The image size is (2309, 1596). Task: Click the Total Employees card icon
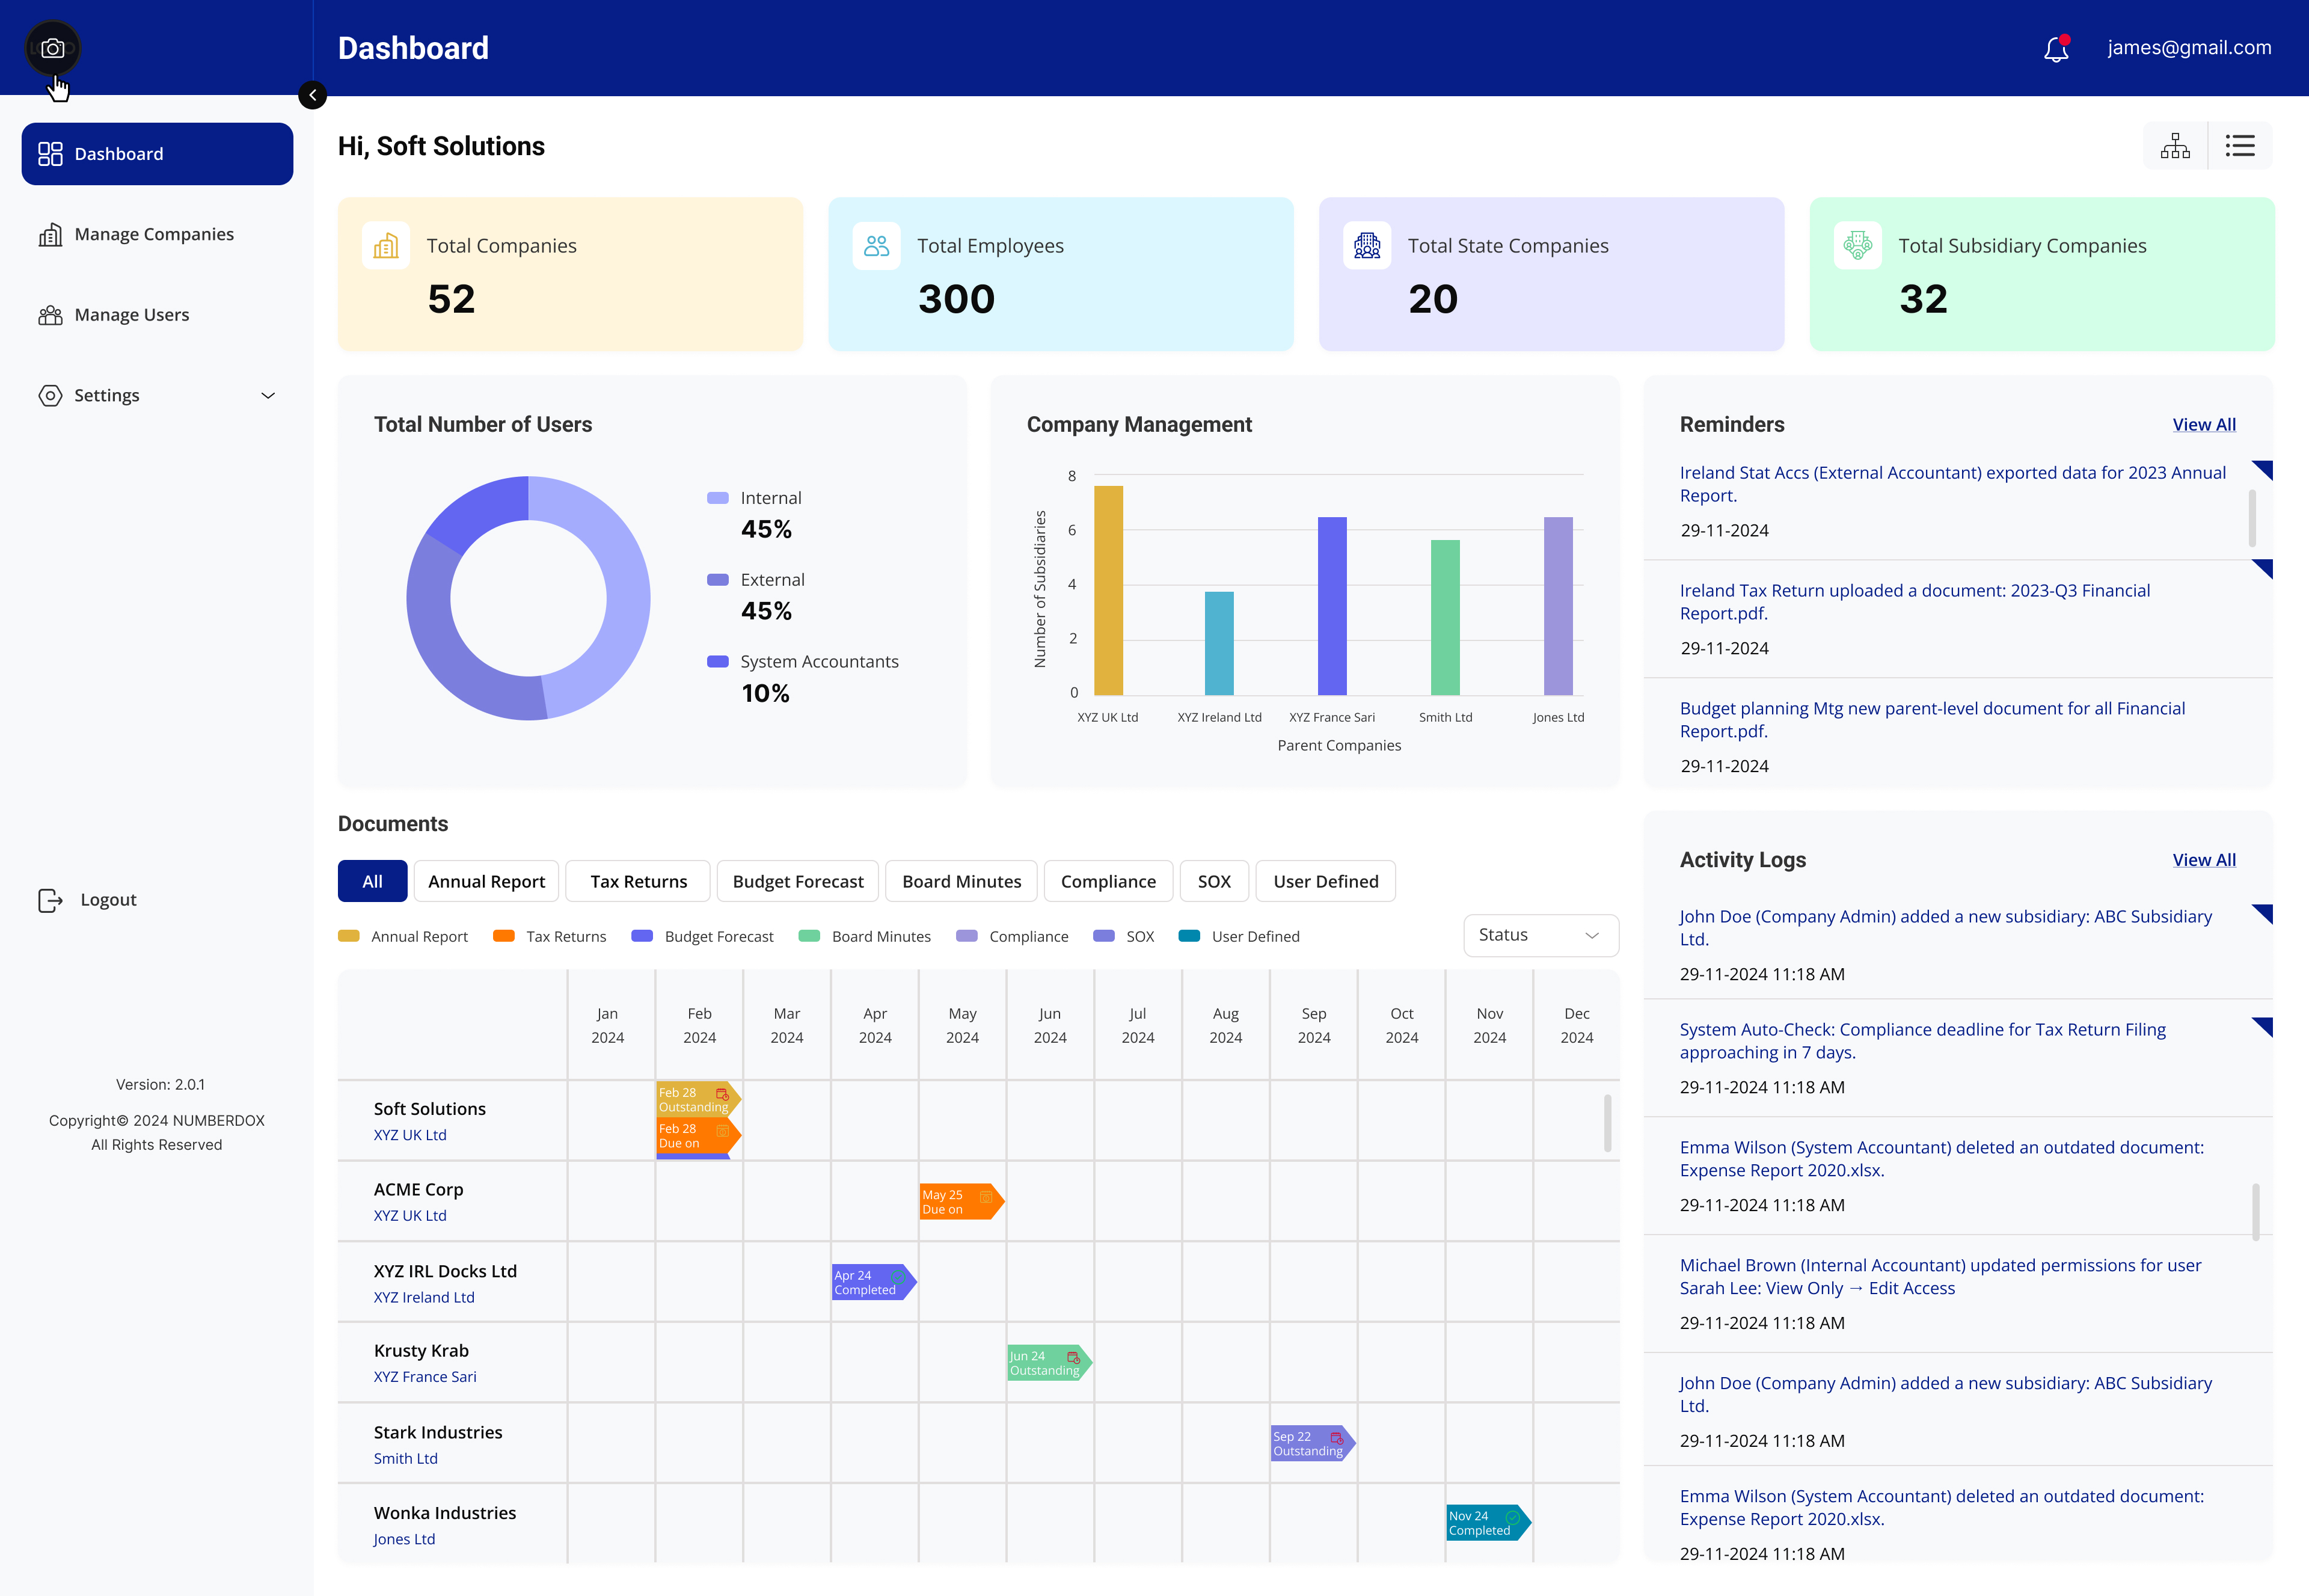coord(876,245)
